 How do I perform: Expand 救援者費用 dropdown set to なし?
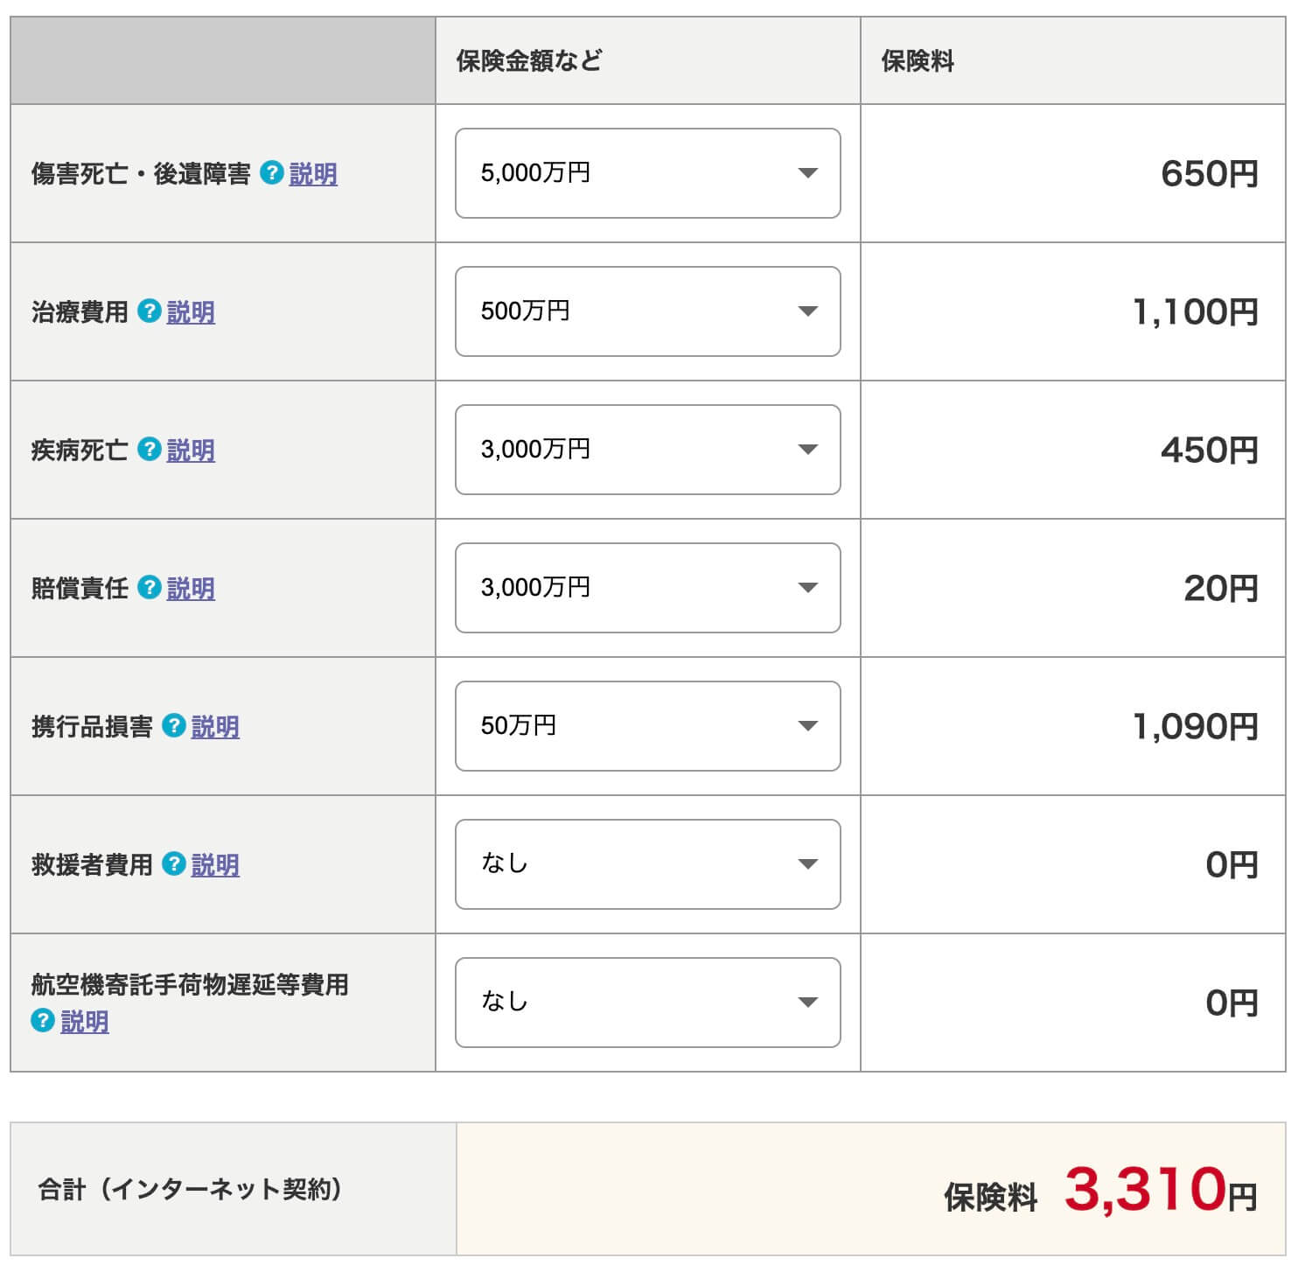tap(647, 864)
